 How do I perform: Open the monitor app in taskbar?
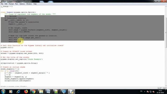coord(64,92)
